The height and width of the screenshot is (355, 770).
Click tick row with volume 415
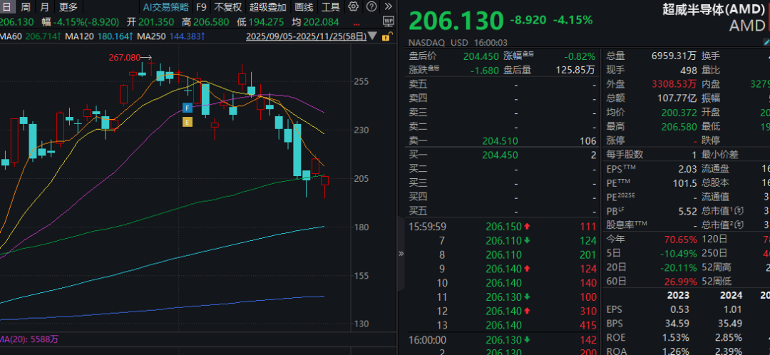503,325
